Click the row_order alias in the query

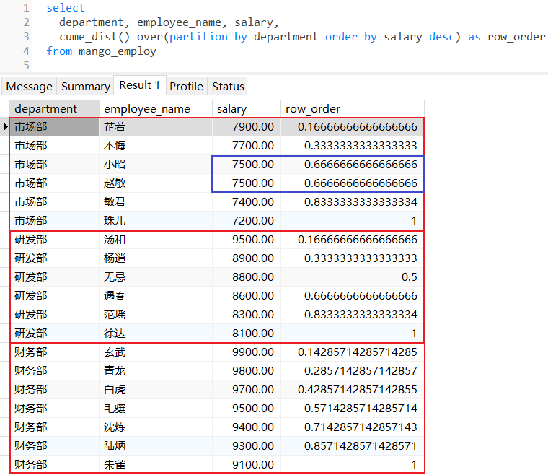516,37
